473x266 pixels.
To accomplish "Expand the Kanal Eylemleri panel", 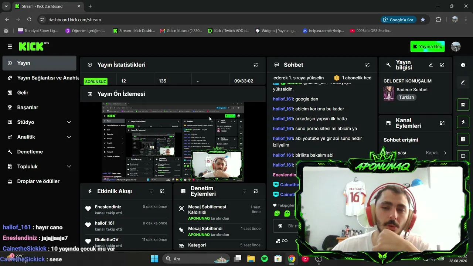I will pyautogui.click(x=442, y=123).
